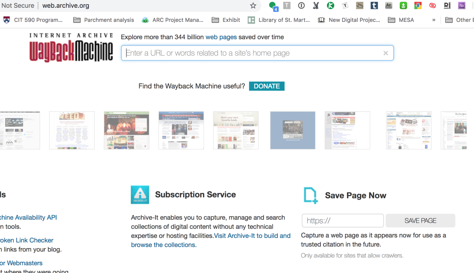This screenshot has height=273, width=474.
Task: View Not Secure site information
Action: pyautogui.click(x=17, y=6)
